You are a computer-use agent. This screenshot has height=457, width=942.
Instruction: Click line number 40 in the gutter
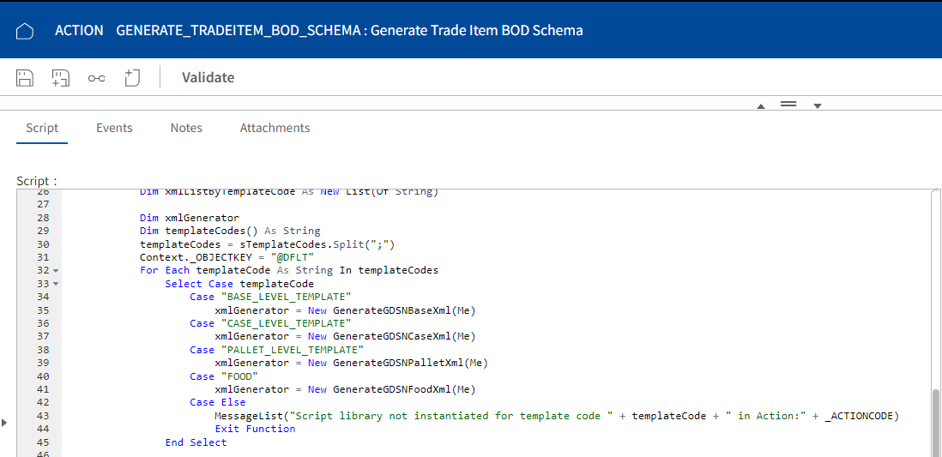(x=43, y=376)
